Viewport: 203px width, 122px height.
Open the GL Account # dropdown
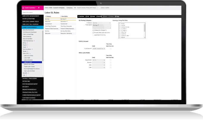(x=99, y=48)
